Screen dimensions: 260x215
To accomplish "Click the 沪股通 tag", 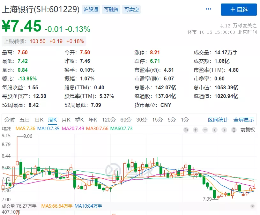I will tap(91, 10).
